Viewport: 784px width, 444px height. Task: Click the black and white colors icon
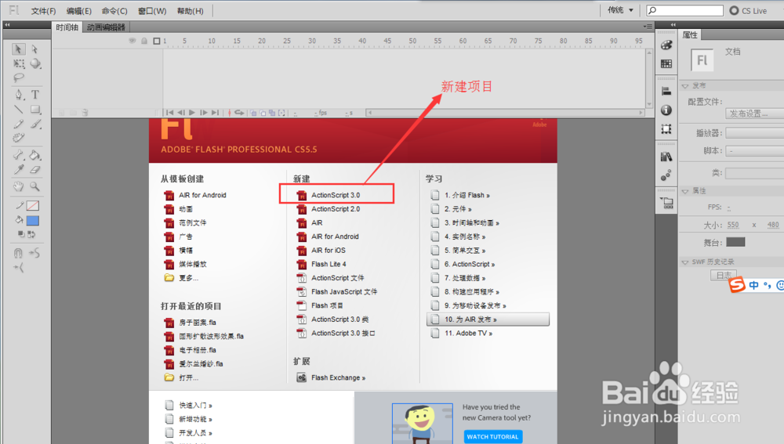coord(21,233)
